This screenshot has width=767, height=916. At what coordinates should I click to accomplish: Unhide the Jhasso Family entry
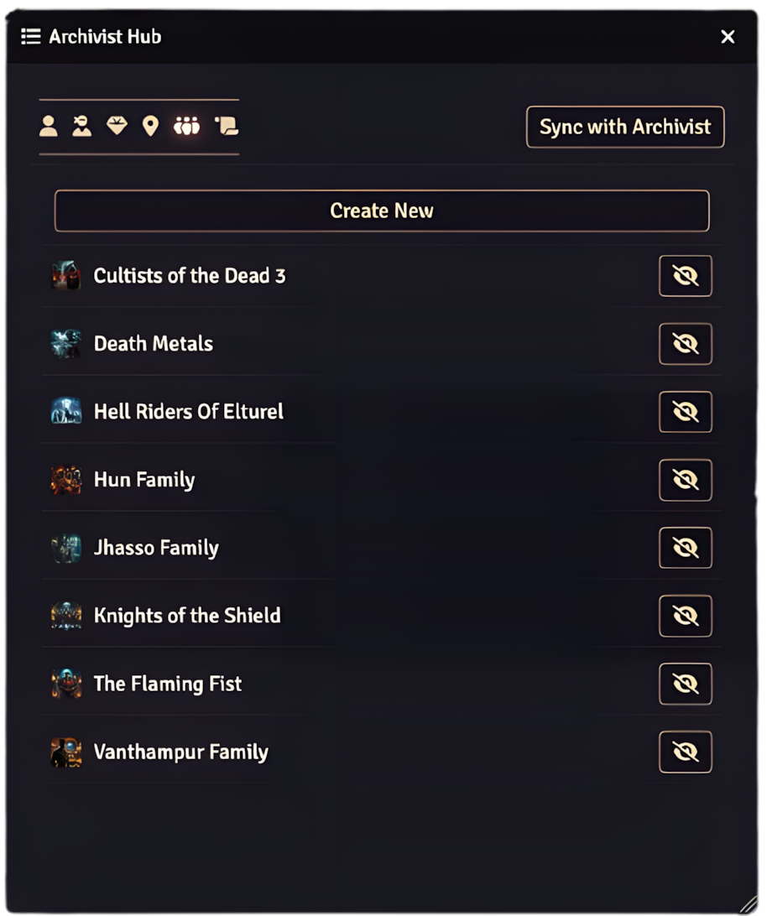[685, 548]
